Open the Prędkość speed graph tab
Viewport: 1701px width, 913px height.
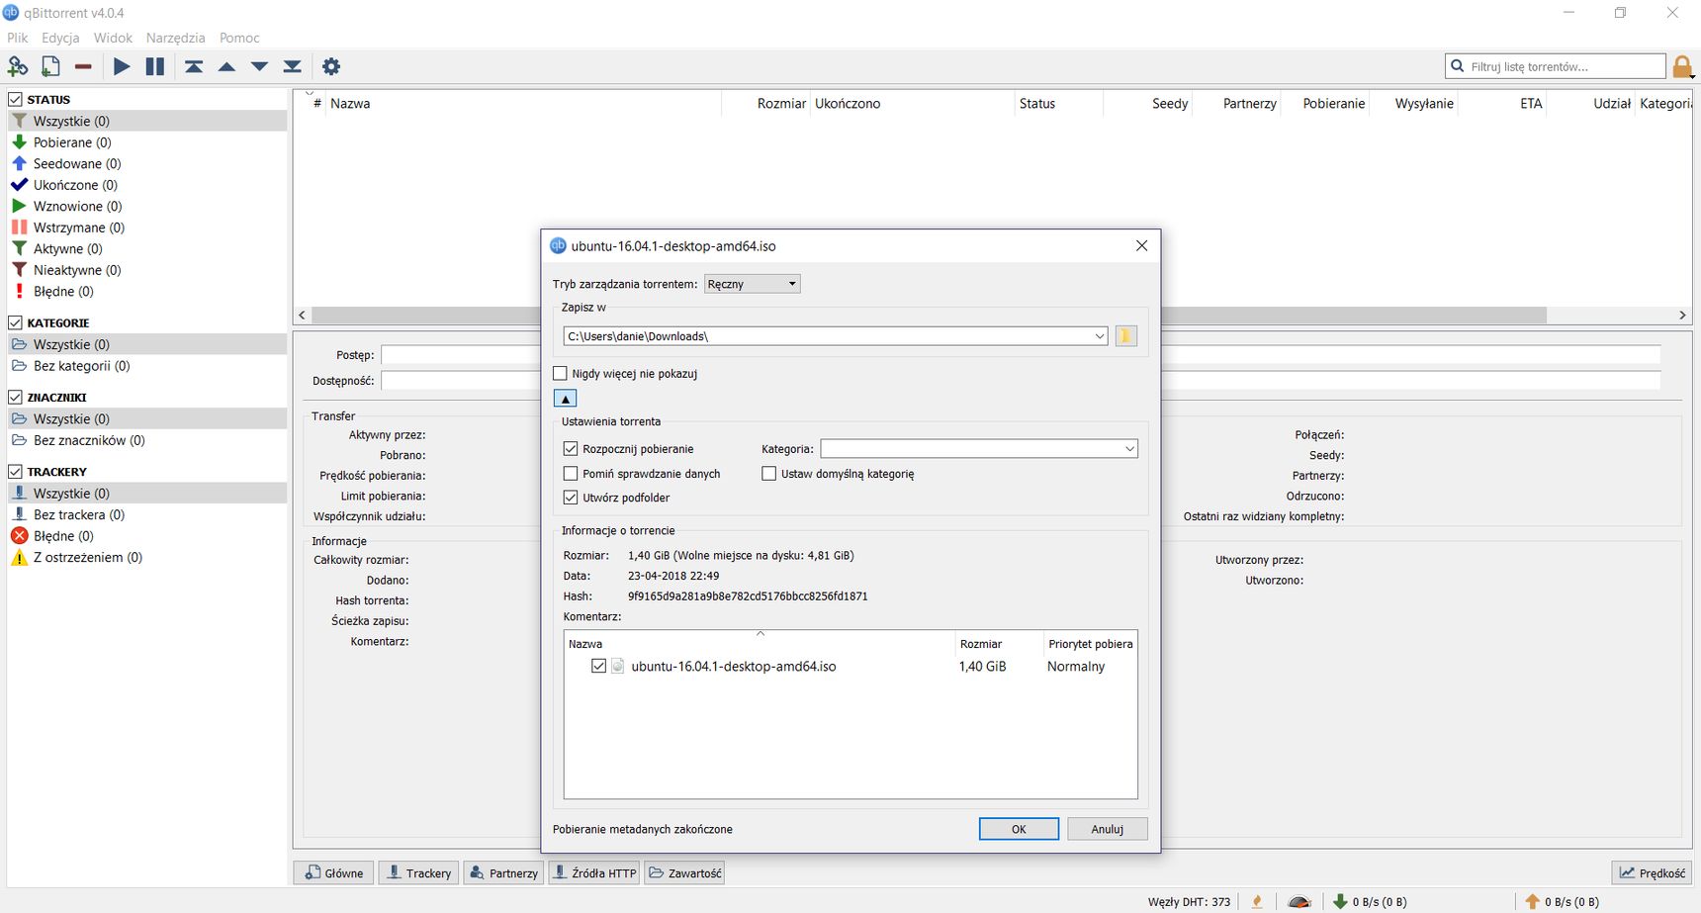1652,872
